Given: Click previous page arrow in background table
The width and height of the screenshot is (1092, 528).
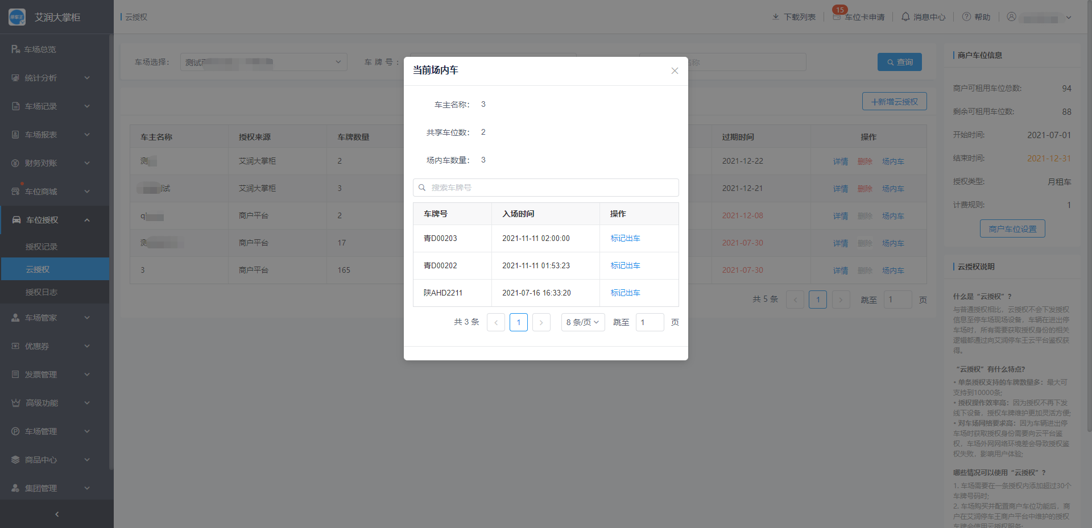Looking at the screenshot, I should pos(795,300).
